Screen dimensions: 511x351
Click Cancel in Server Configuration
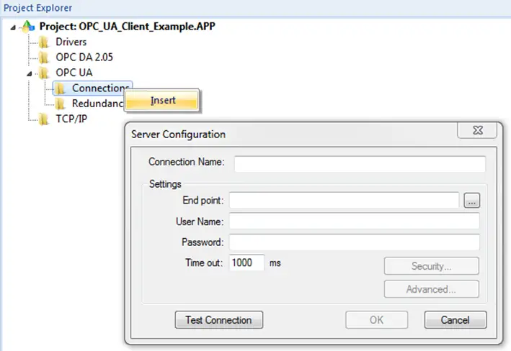(456, 320)
